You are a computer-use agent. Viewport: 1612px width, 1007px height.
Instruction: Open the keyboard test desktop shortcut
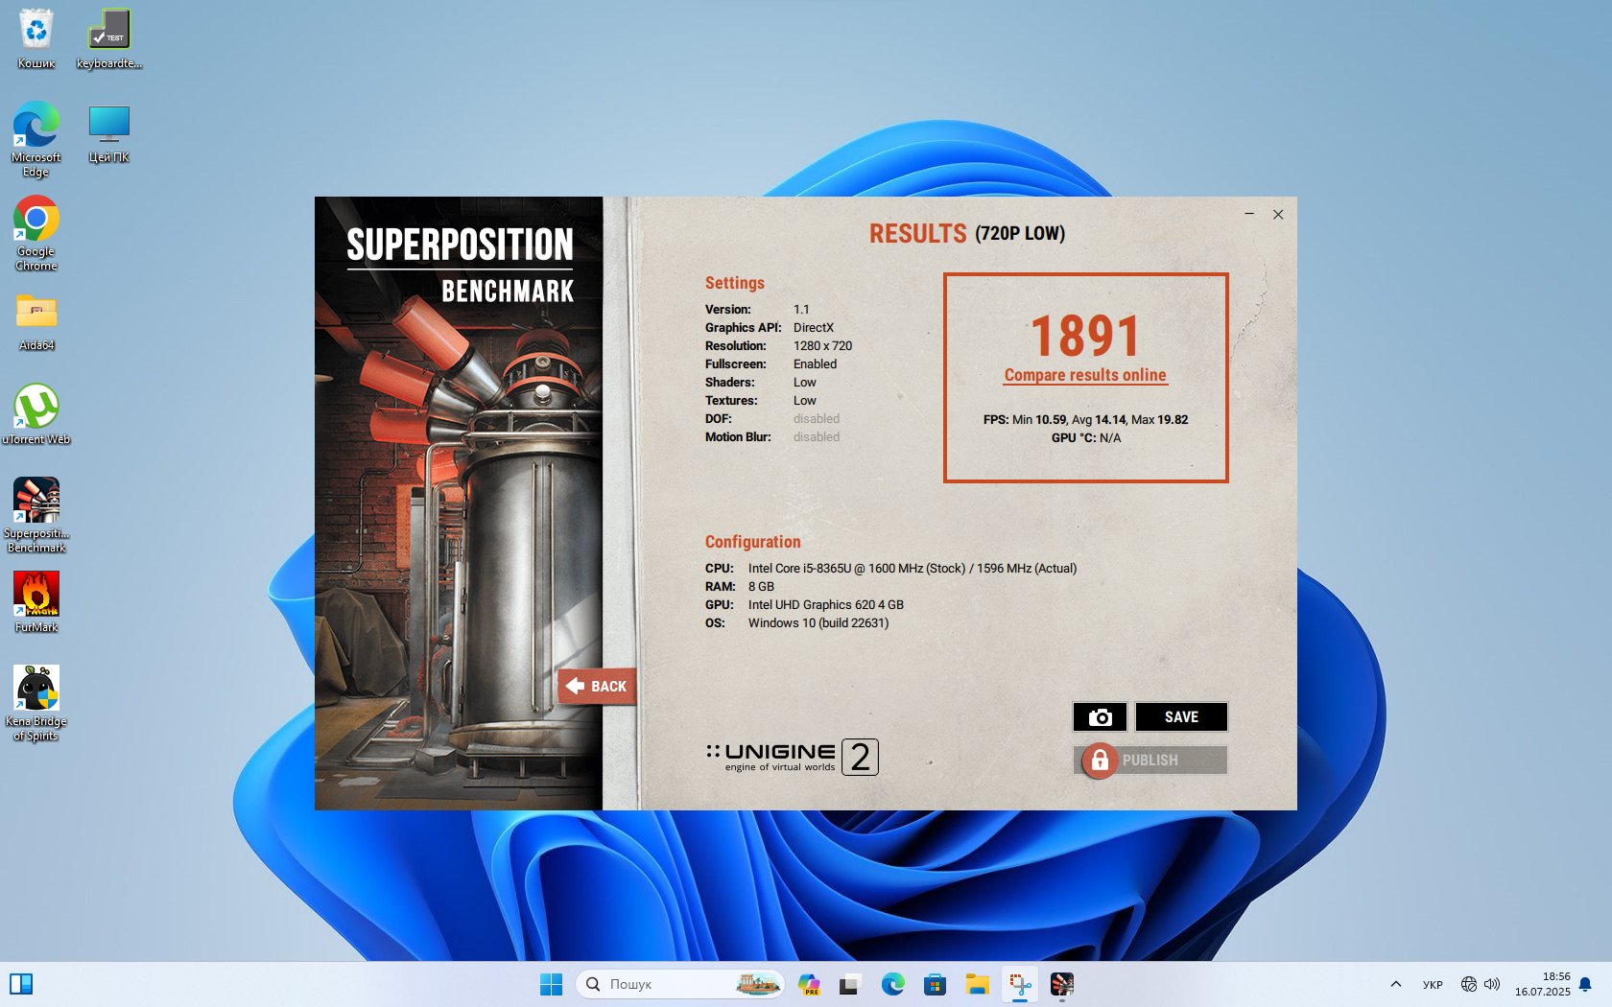tap(109, 38)
